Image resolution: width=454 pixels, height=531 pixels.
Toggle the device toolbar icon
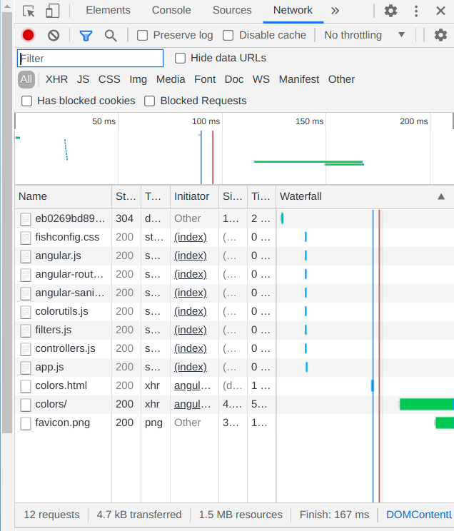click(x=53, y=11)
